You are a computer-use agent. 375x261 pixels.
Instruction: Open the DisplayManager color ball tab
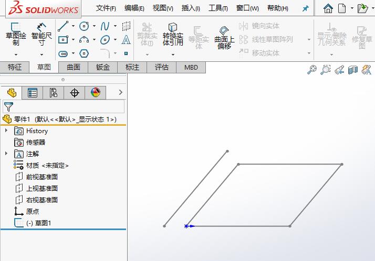(96, 93)
